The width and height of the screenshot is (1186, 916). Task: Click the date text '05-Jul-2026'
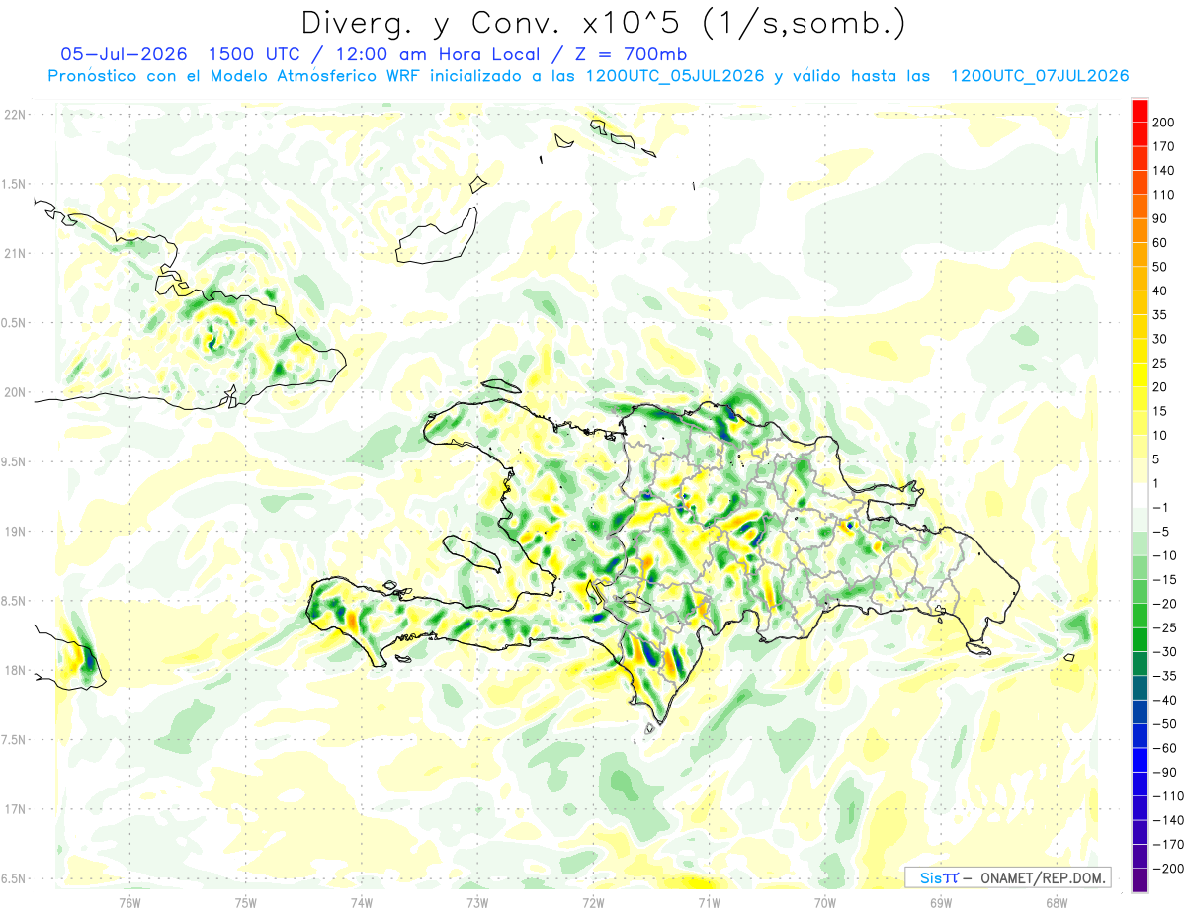(x=124, y=53)
